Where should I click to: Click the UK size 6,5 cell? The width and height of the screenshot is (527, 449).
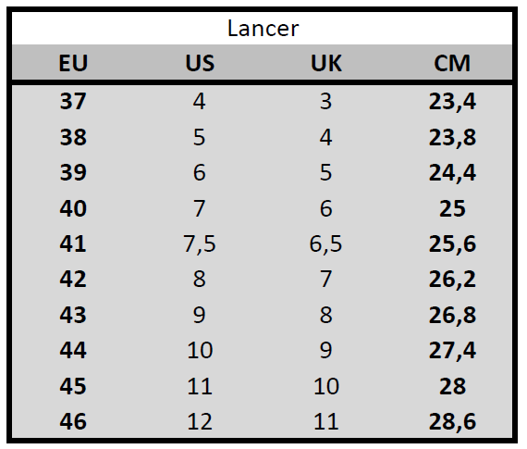(x=326, y=244)
